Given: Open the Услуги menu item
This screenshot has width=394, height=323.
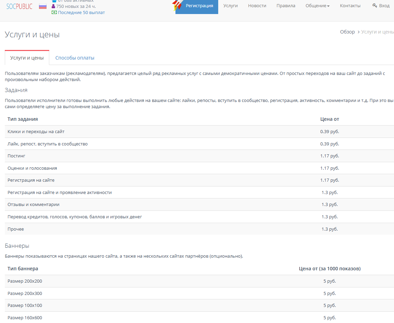Looking at the screenshot, I should 231,5.
